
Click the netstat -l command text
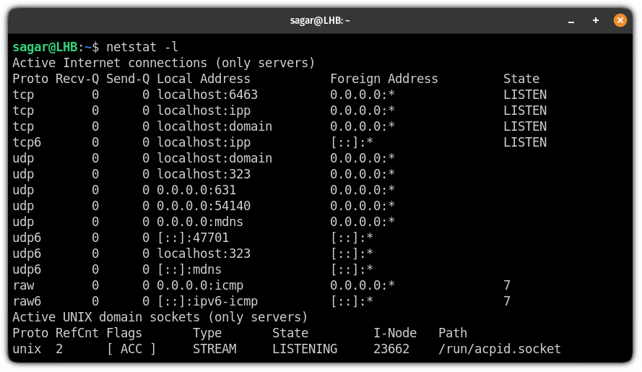pos(142,47)
